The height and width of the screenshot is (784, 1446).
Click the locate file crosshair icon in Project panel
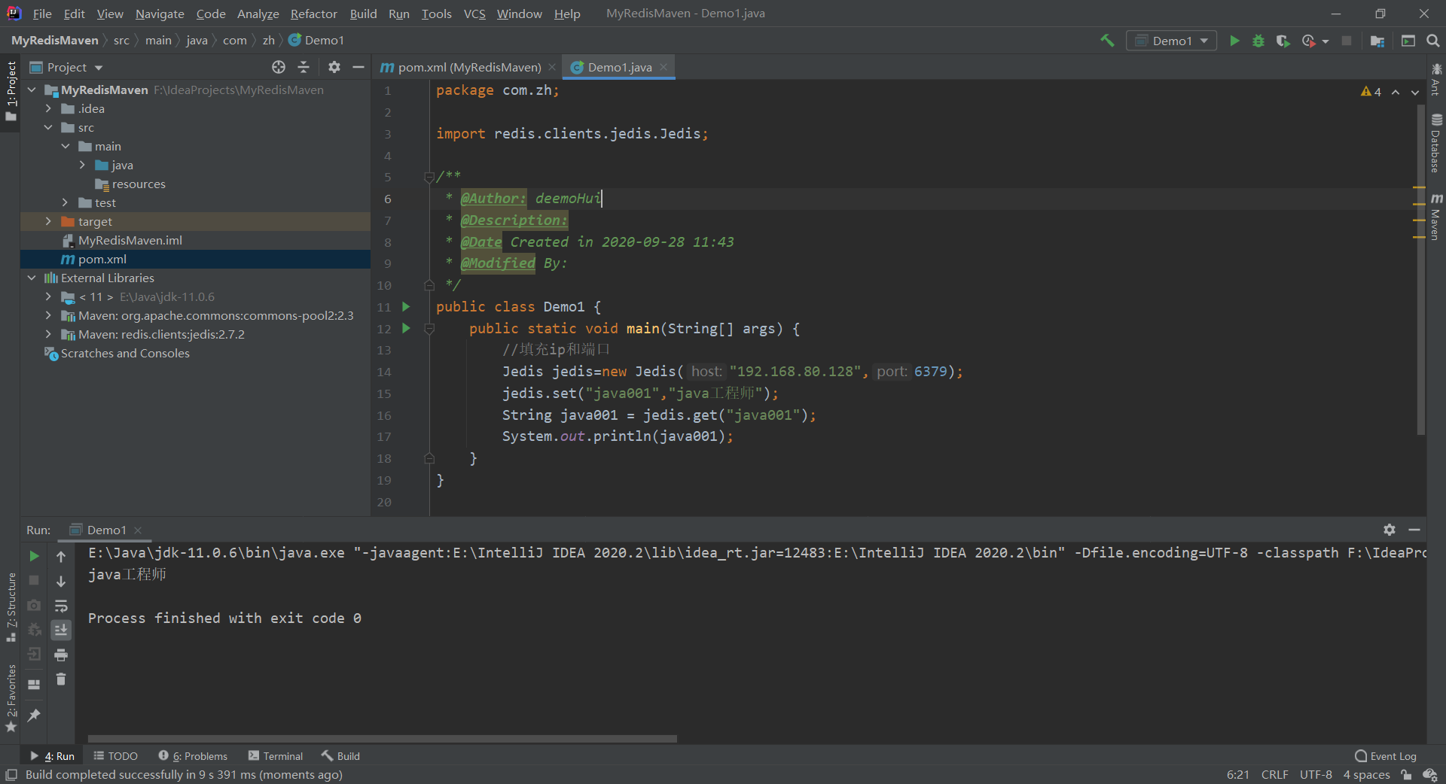coord(279,67)
